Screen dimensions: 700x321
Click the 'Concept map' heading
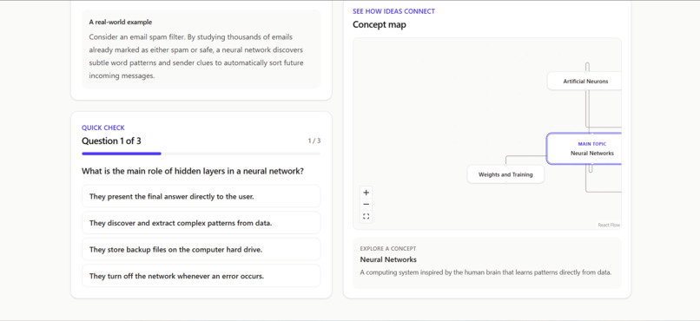380,25
